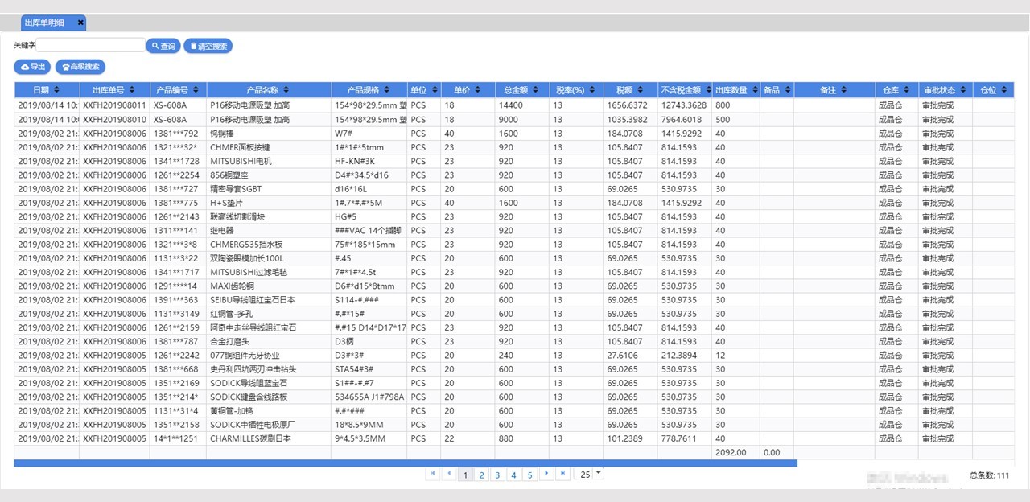This screenshot has width=1030, height=502.
Task: Open 高级搜索 advanced search
Action: pyautogui.click(x=80, y=67)
